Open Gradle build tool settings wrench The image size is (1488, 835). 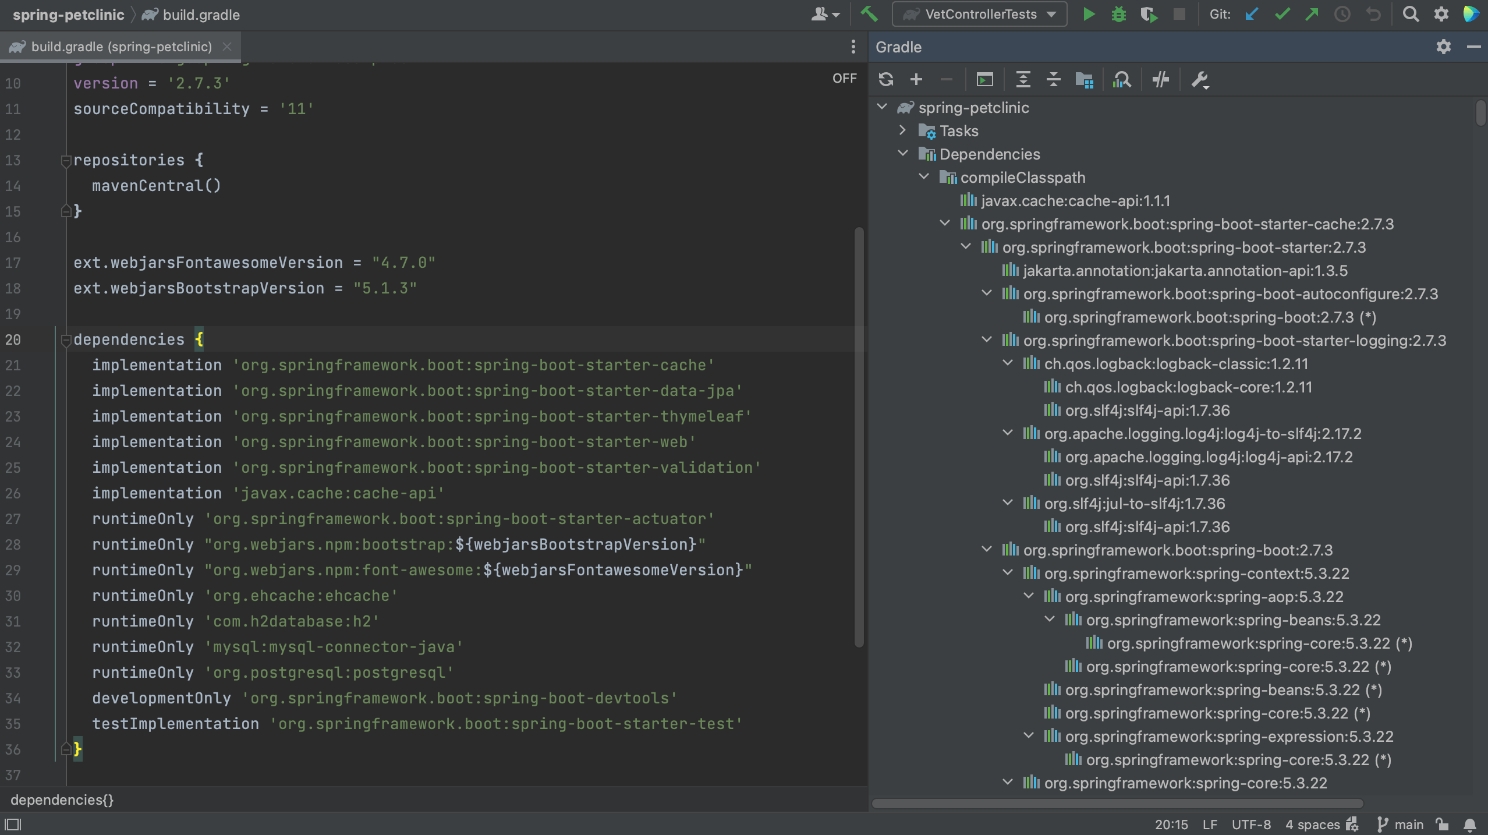(x=1200, y=79)
